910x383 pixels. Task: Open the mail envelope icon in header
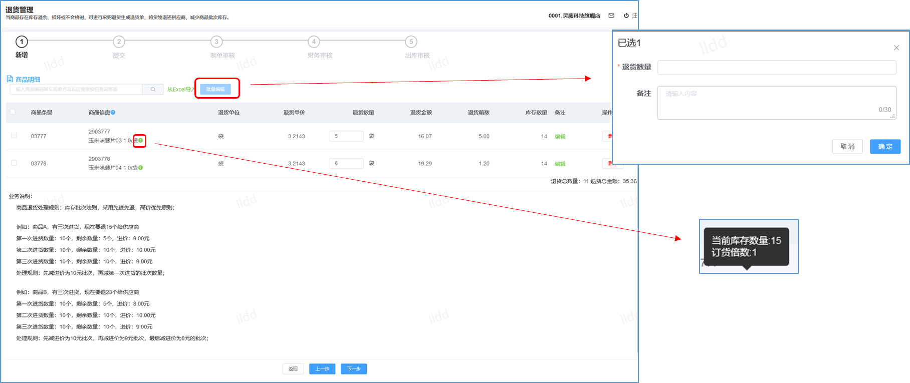[611, 16]
